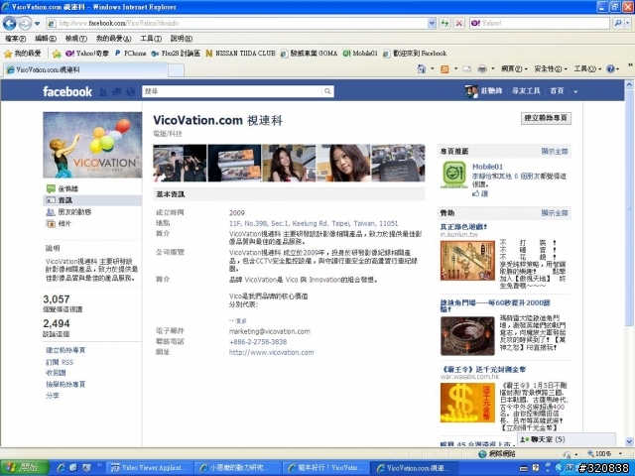Open NISSAN TIIDA CLUB favorites link
Screen dimensions: 635x476
(240, 53)
